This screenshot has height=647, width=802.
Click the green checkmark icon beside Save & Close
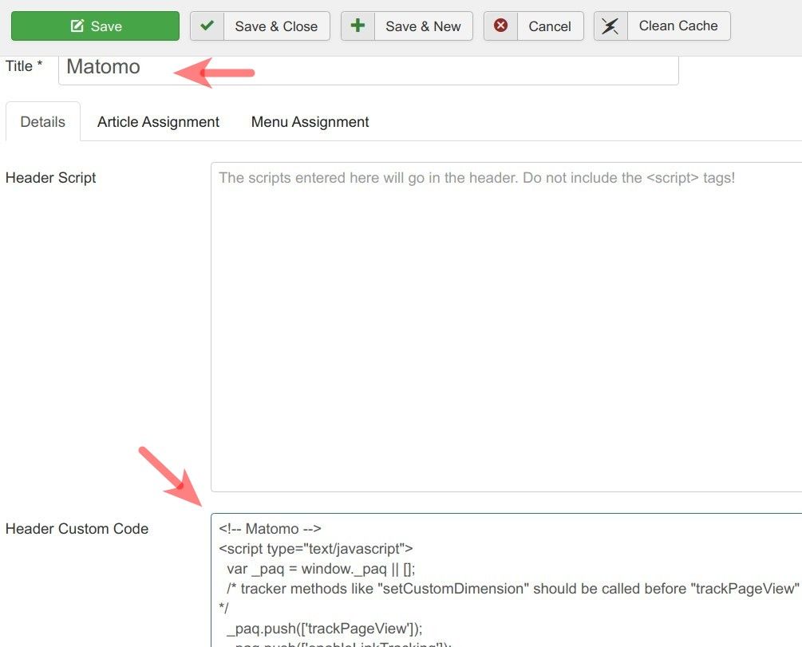207,26
